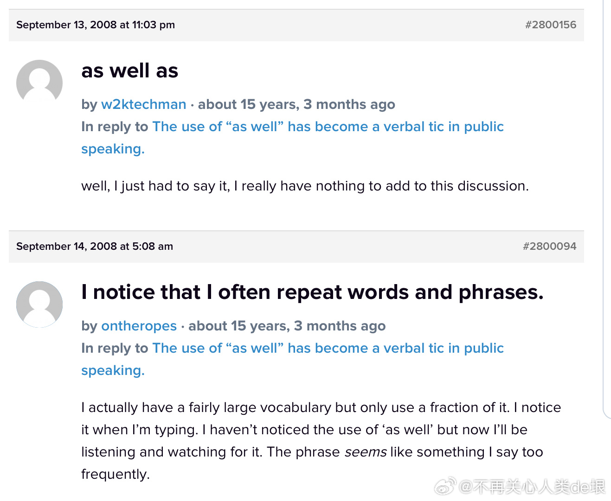Viewport: 611px width, 501px height.
Task: Follow the reply-to link in w2ktechman's post
Action: coord(328,127)
